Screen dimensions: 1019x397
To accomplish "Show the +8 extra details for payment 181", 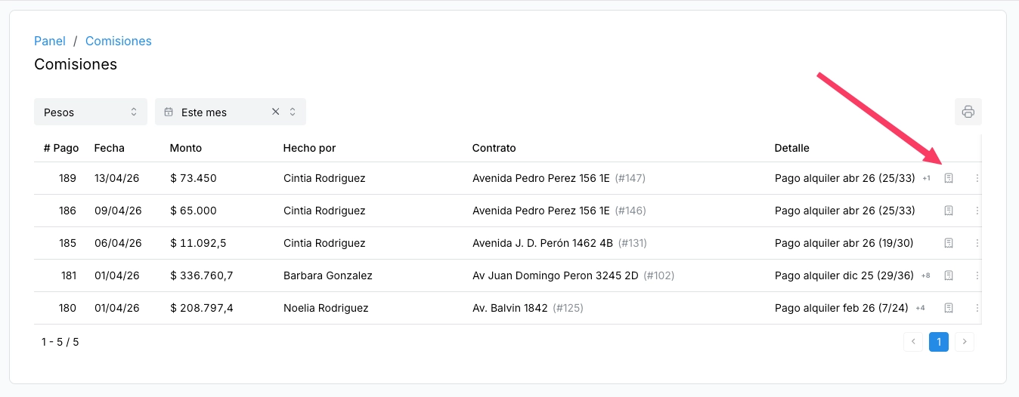I will point(925,276).
